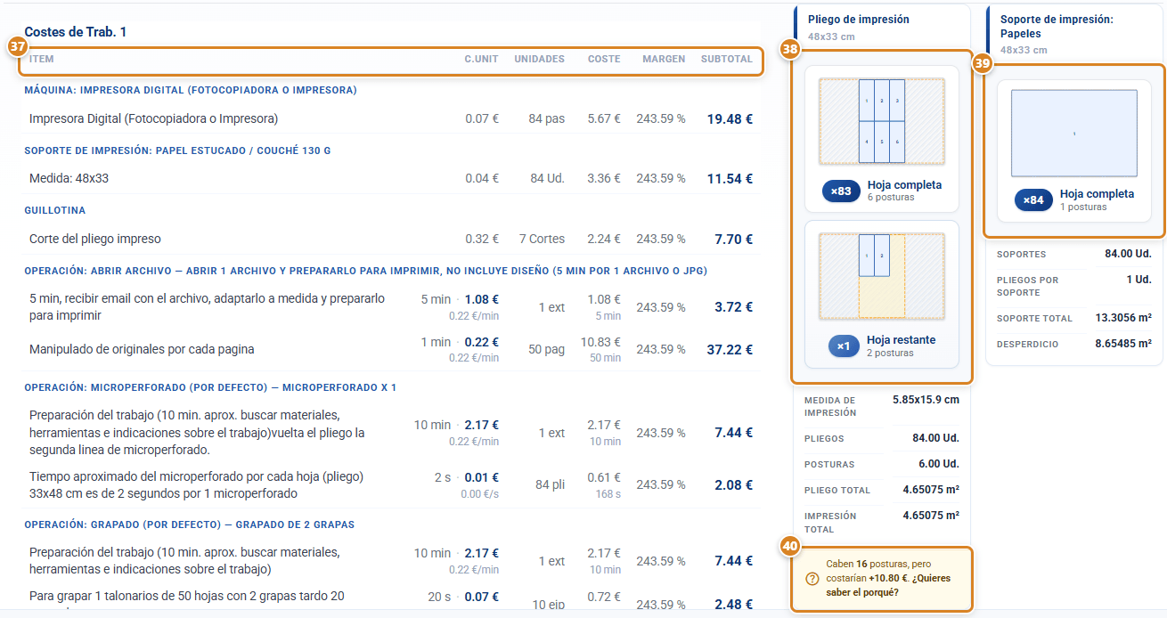Select the Papeles Hoja completa 1 posturas diagram

point(1074,133)
